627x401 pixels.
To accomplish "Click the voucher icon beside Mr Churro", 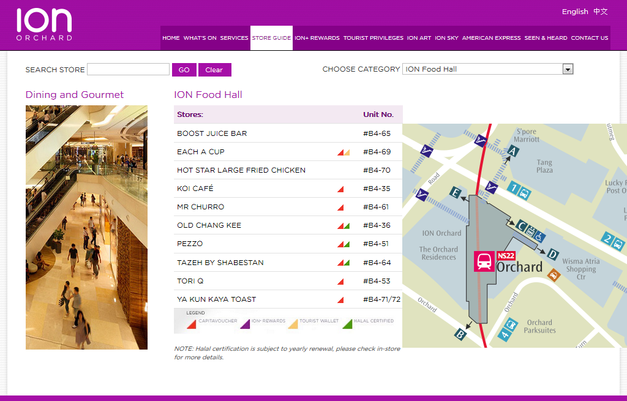I will [340, 208].
